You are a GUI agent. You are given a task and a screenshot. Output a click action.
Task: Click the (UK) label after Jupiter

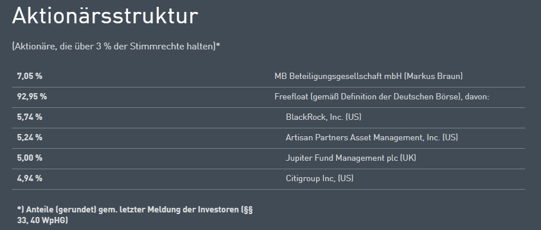(x=408, y=158)
